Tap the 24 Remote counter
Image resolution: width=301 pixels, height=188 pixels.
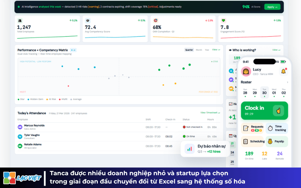(280, 155)
